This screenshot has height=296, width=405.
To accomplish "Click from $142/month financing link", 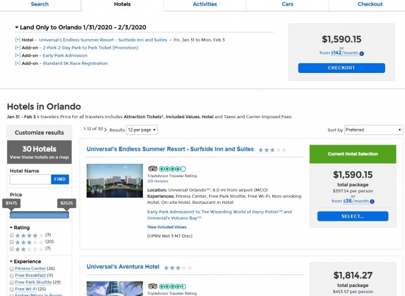I will pyautogui.click(x=339, y=53).
